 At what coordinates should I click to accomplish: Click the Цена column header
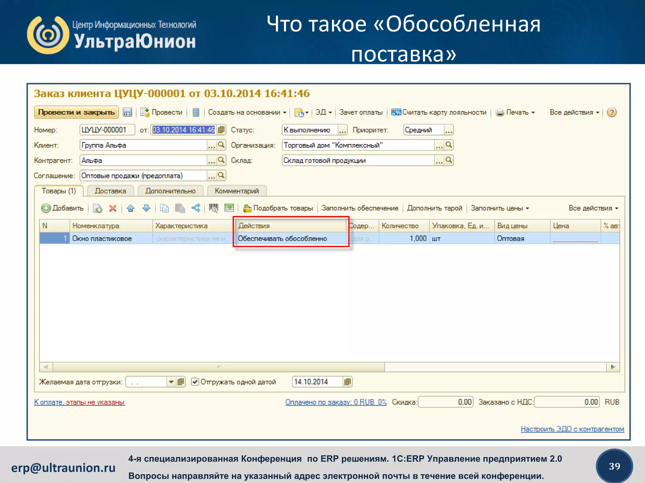point(575,226)
